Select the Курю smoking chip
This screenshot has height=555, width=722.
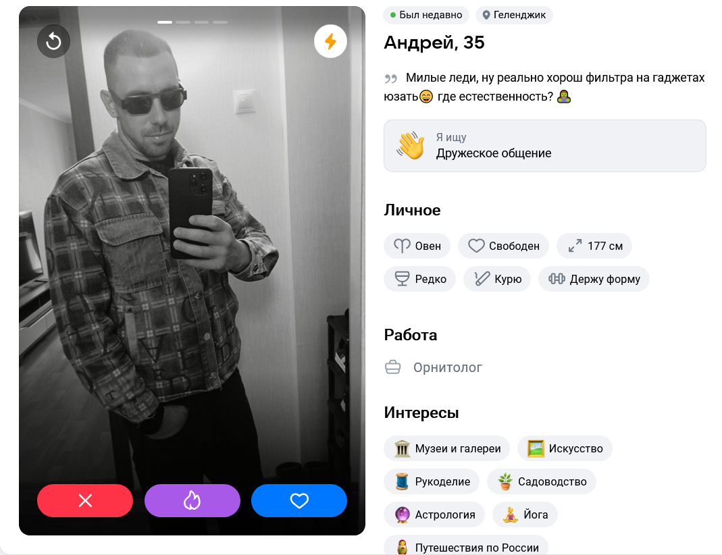[497, 279]
